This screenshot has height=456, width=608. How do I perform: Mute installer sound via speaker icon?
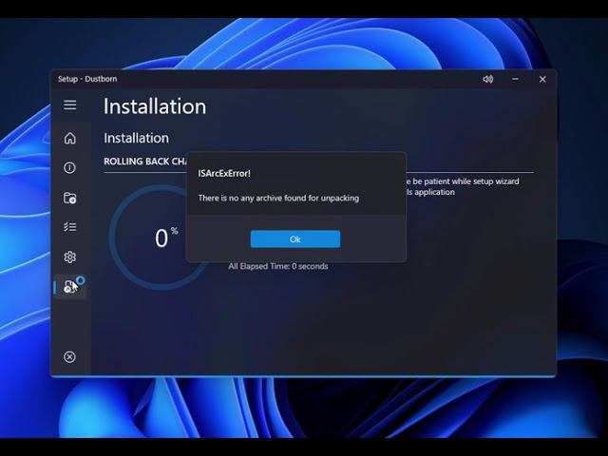point(487,79)
